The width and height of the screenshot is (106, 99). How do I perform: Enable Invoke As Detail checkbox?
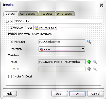(10, 76)
